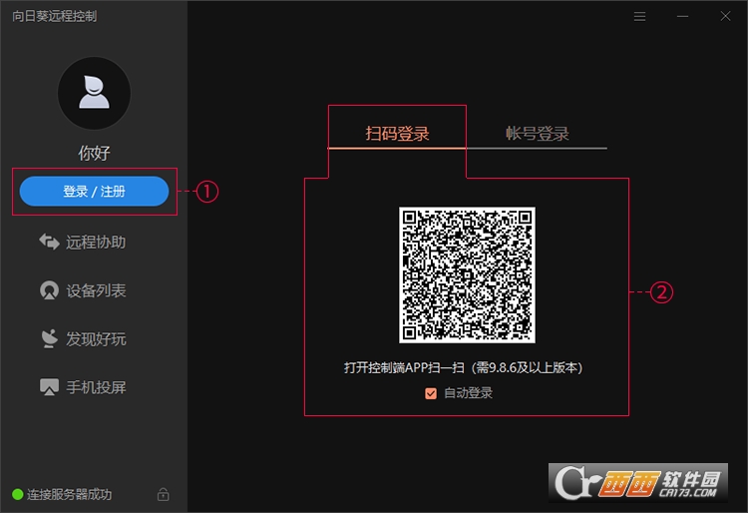
Task: Click the screen casting icon
Action: point(49,387)
